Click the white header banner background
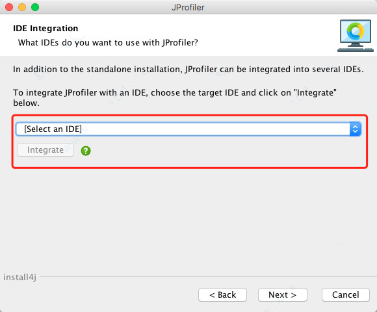This screenshot has height=312, width=377. [x=265, y=36]
